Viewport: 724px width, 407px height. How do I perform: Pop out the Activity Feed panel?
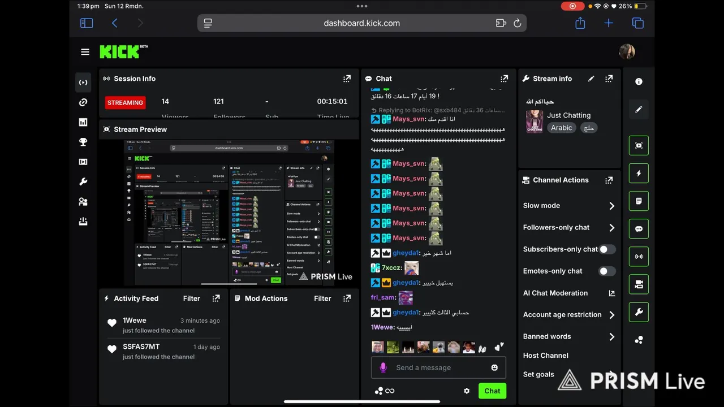[x=216, y=298]
